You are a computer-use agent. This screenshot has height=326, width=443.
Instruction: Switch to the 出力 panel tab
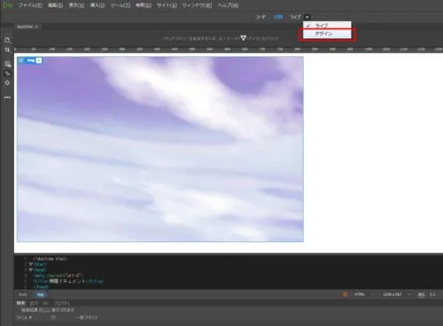(x=34, y=303)
